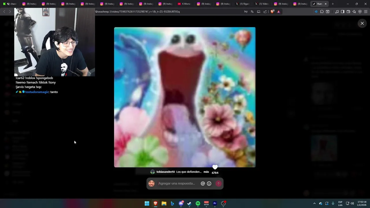
Task: Click the 6784 likes count
Action: (215, 173)
